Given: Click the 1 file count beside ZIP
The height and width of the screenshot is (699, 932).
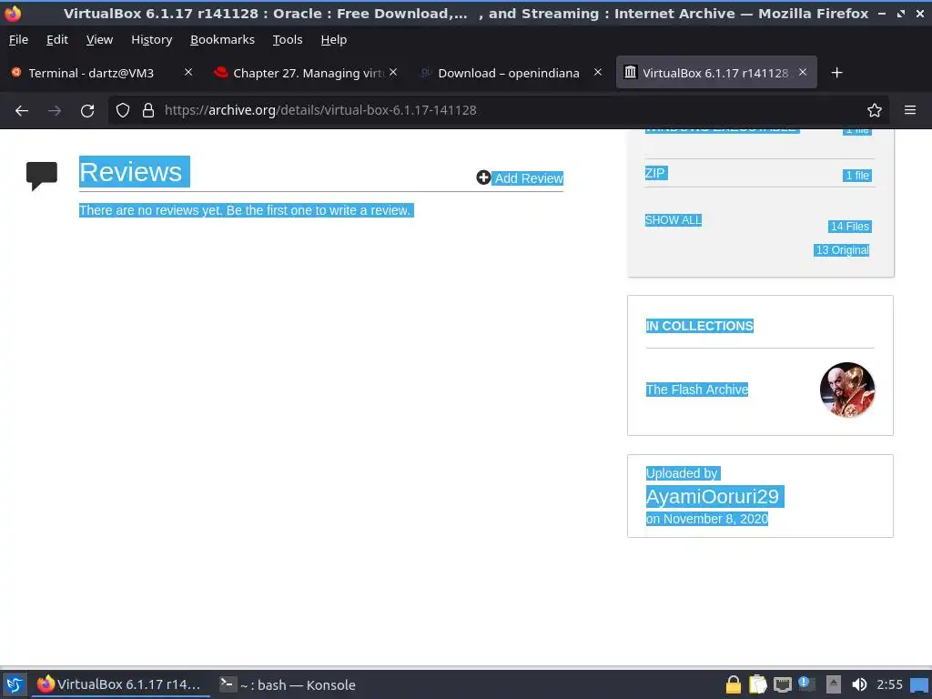Looking at the screenshot, I should 857,176.
